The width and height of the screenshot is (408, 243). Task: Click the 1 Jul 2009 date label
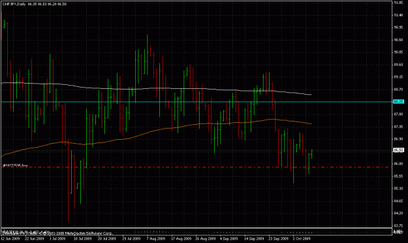tap(57, 238)
